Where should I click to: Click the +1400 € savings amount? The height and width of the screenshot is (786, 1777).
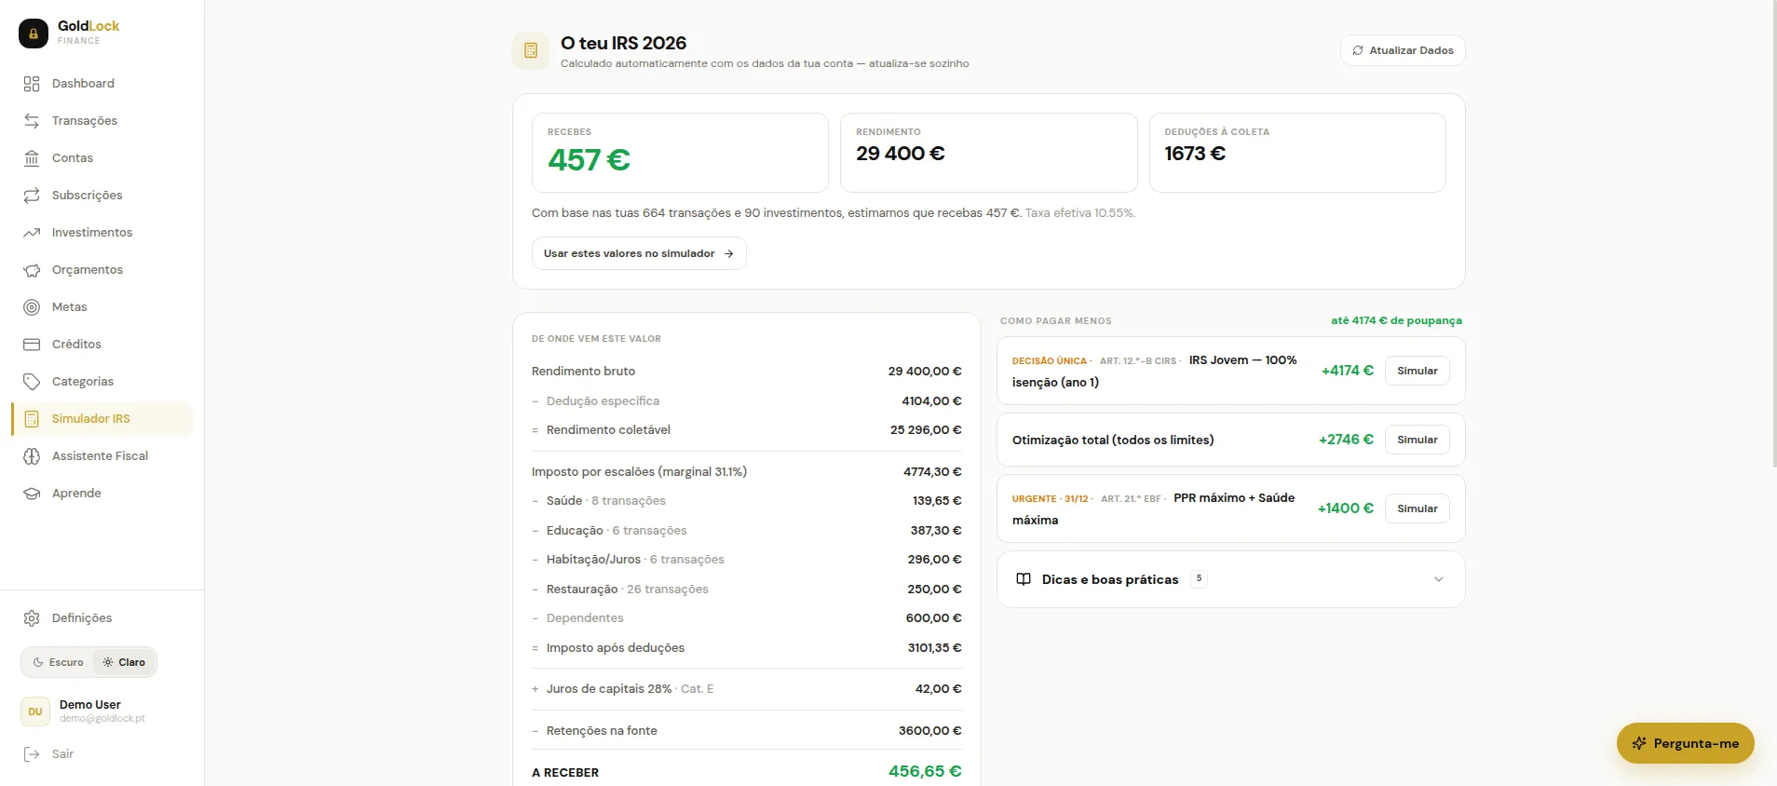(1346, 508)
